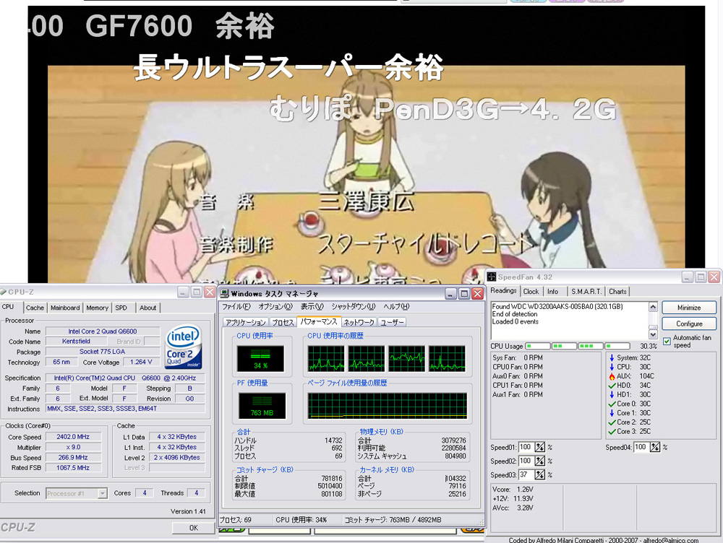Click the HD1 blue arrow icon
Viewport: 723px width, 543px height.
coord(612,395)
